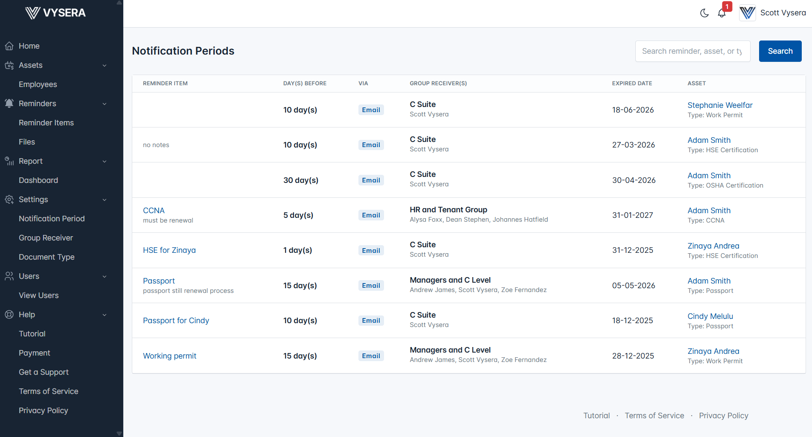The image size is (812, 437).
Task: Click Scott Vysera profile avatar
Action: (x=748, y=13)
